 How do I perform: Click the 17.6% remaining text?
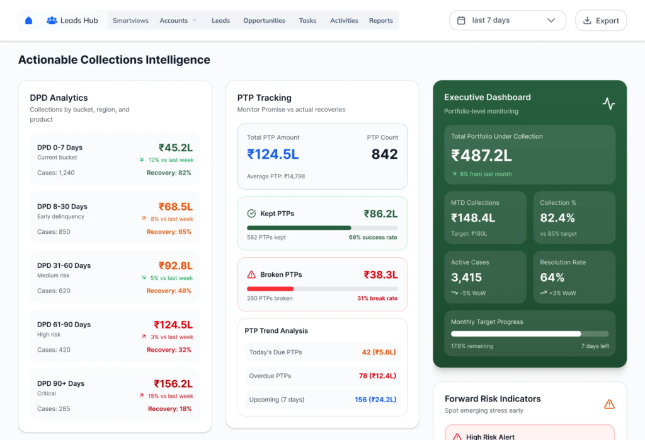click(472, 345)
